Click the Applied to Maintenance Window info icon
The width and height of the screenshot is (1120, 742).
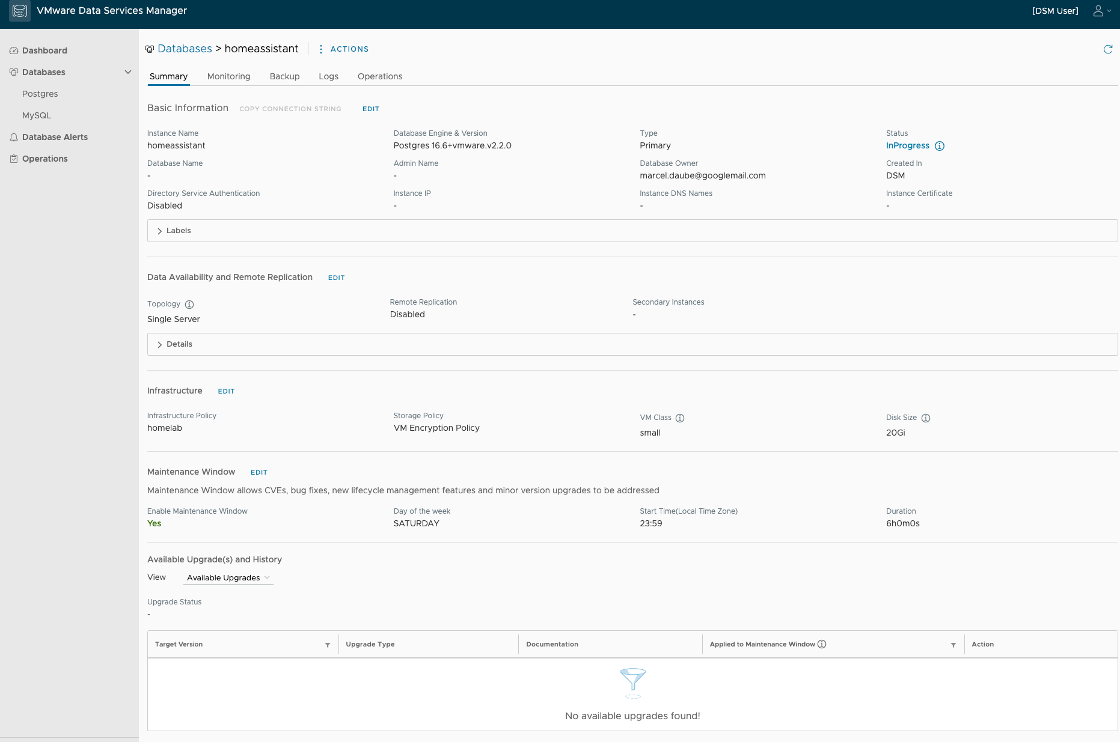click(x=822, y=644)
